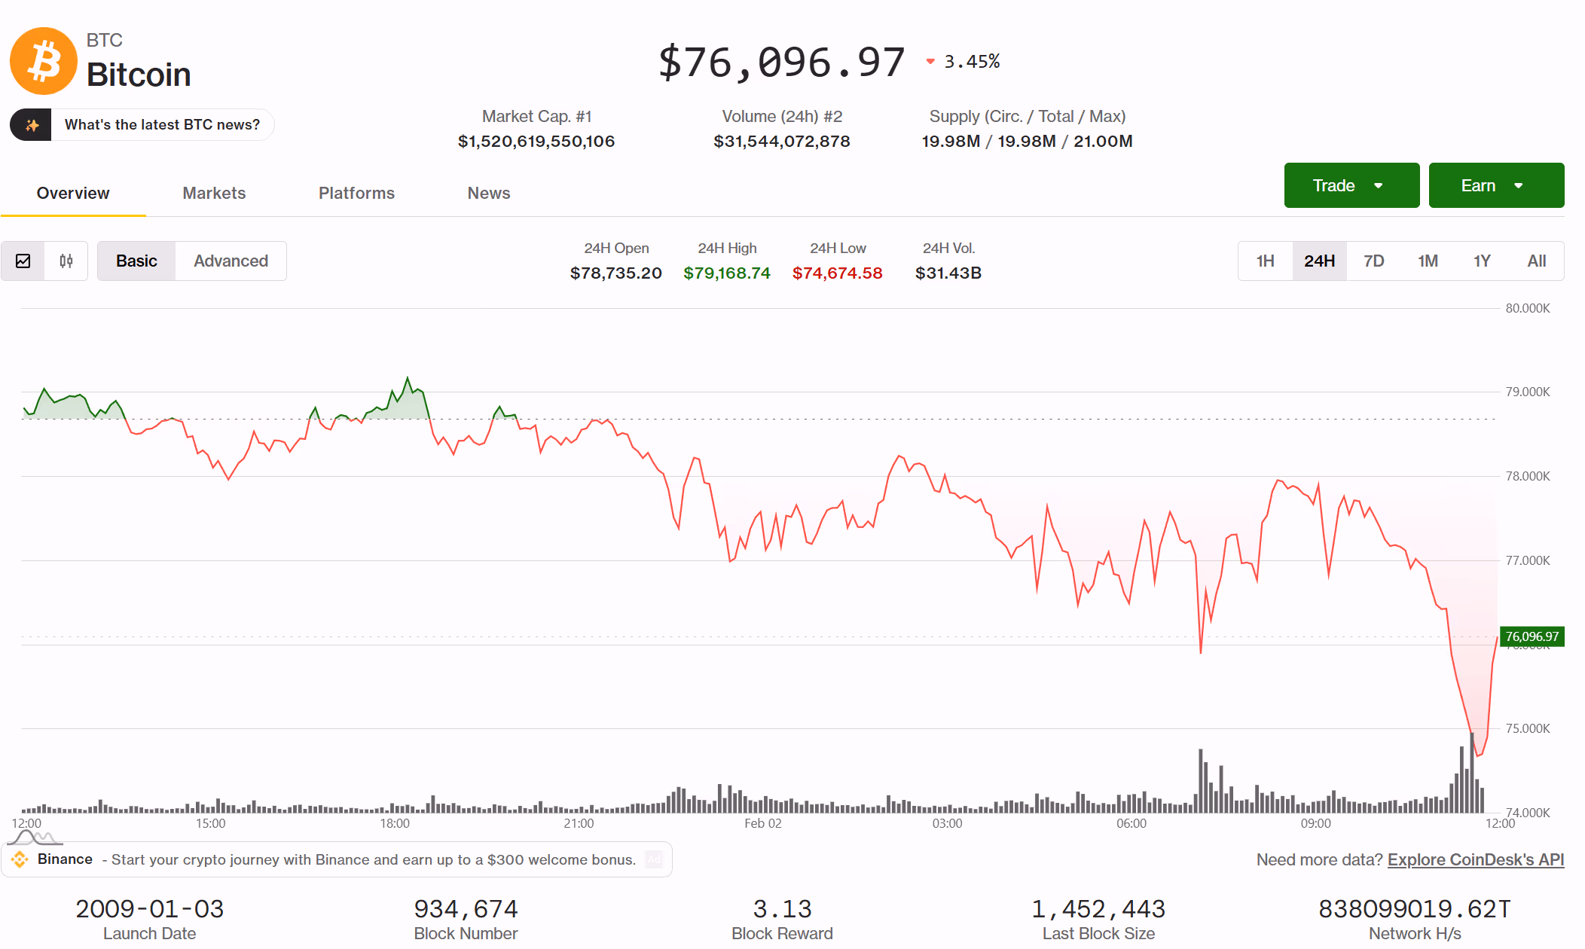Click the Binance logo icon

click(20, 859)
